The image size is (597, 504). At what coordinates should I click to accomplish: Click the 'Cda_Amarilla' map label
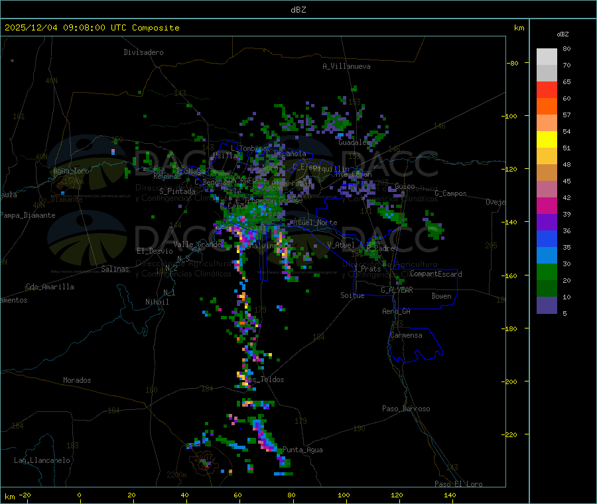coord(50,287)
